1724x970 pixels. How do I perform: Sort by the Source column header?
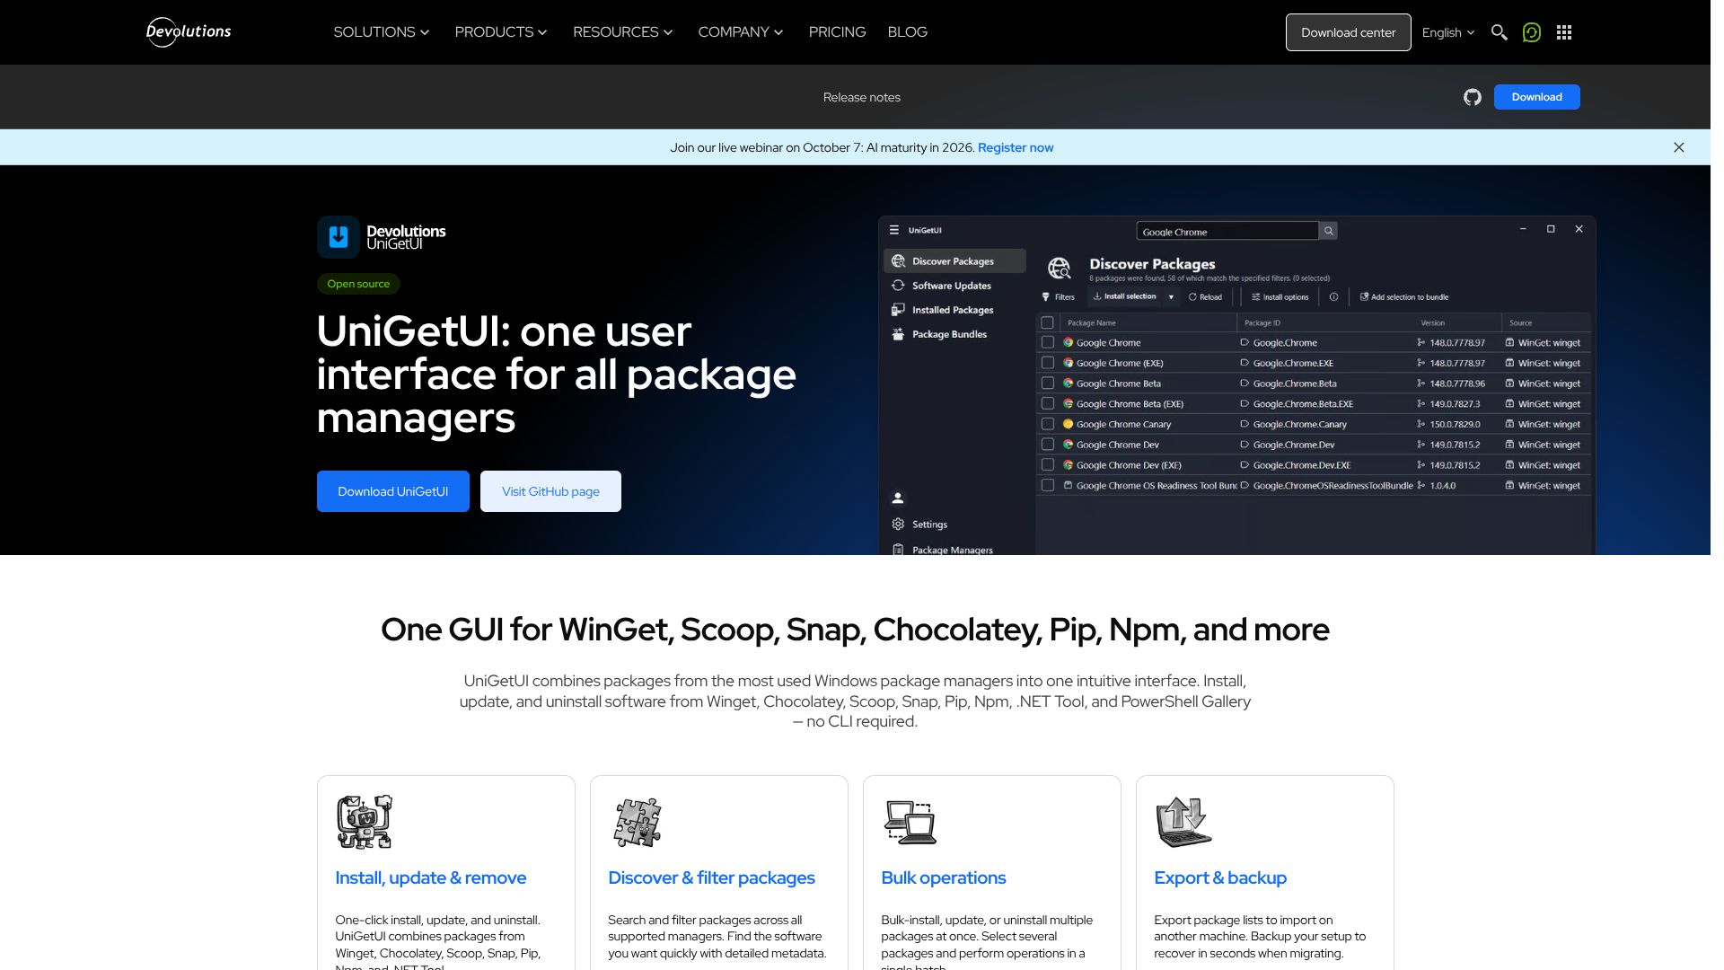pos(1521,323)
